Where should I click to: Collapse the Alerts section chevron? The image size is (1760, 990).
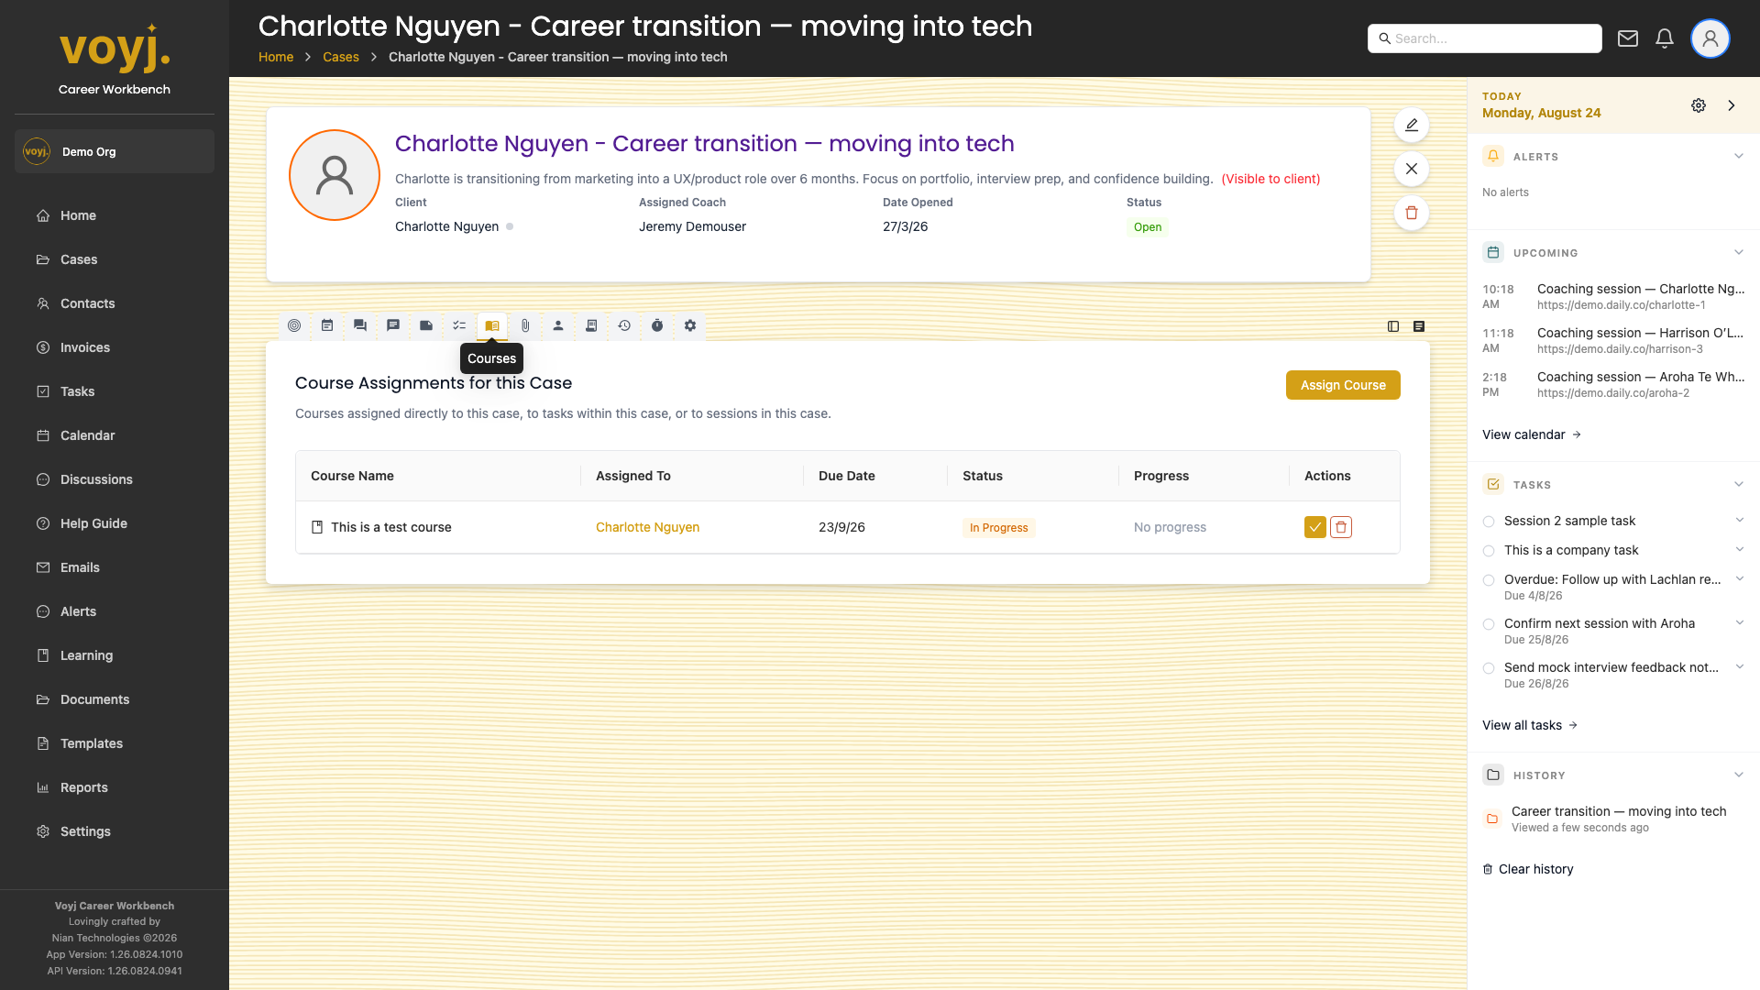point(1739,156)
